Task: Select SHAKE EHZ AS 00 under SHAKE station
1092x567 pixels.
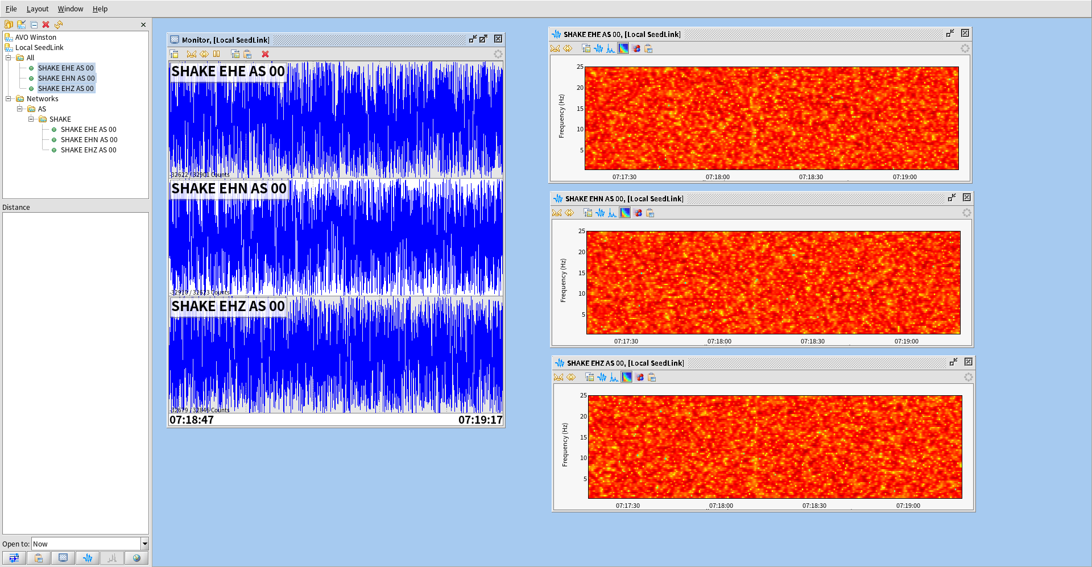Action: [x=89, y=150]
